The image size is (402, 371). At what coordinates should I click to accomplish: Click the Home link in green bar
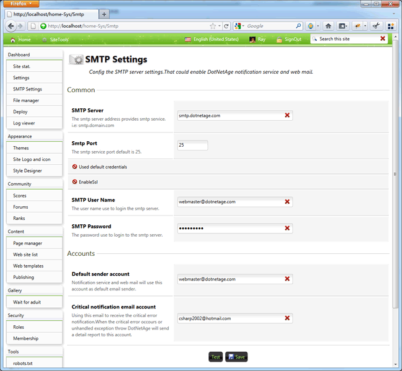tap(24, 40)
